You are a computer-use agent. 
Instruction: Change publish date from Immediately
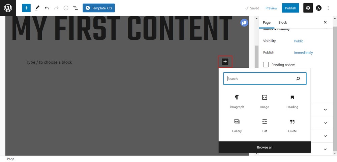tap(303, 53)
